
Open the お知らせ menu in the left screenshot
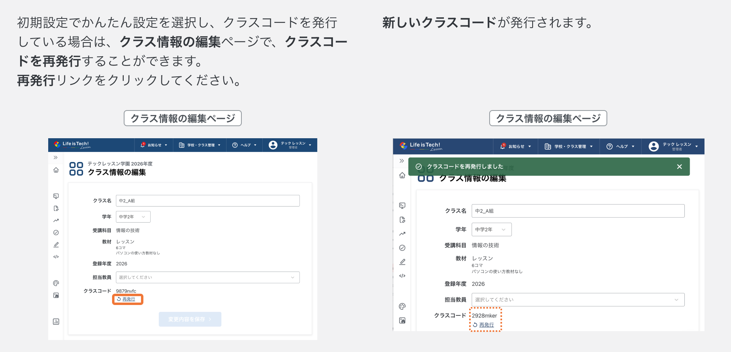click(154, 145)
